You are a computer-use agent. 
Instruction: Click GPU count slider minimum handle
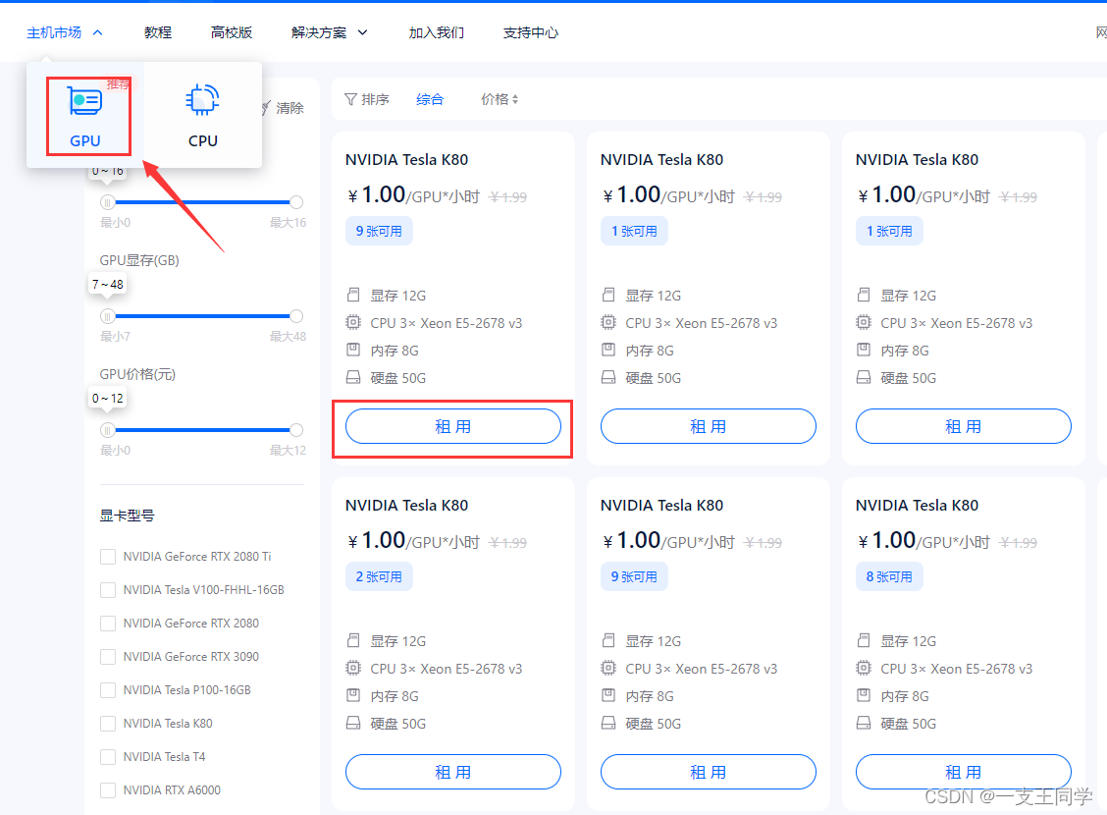107,202
